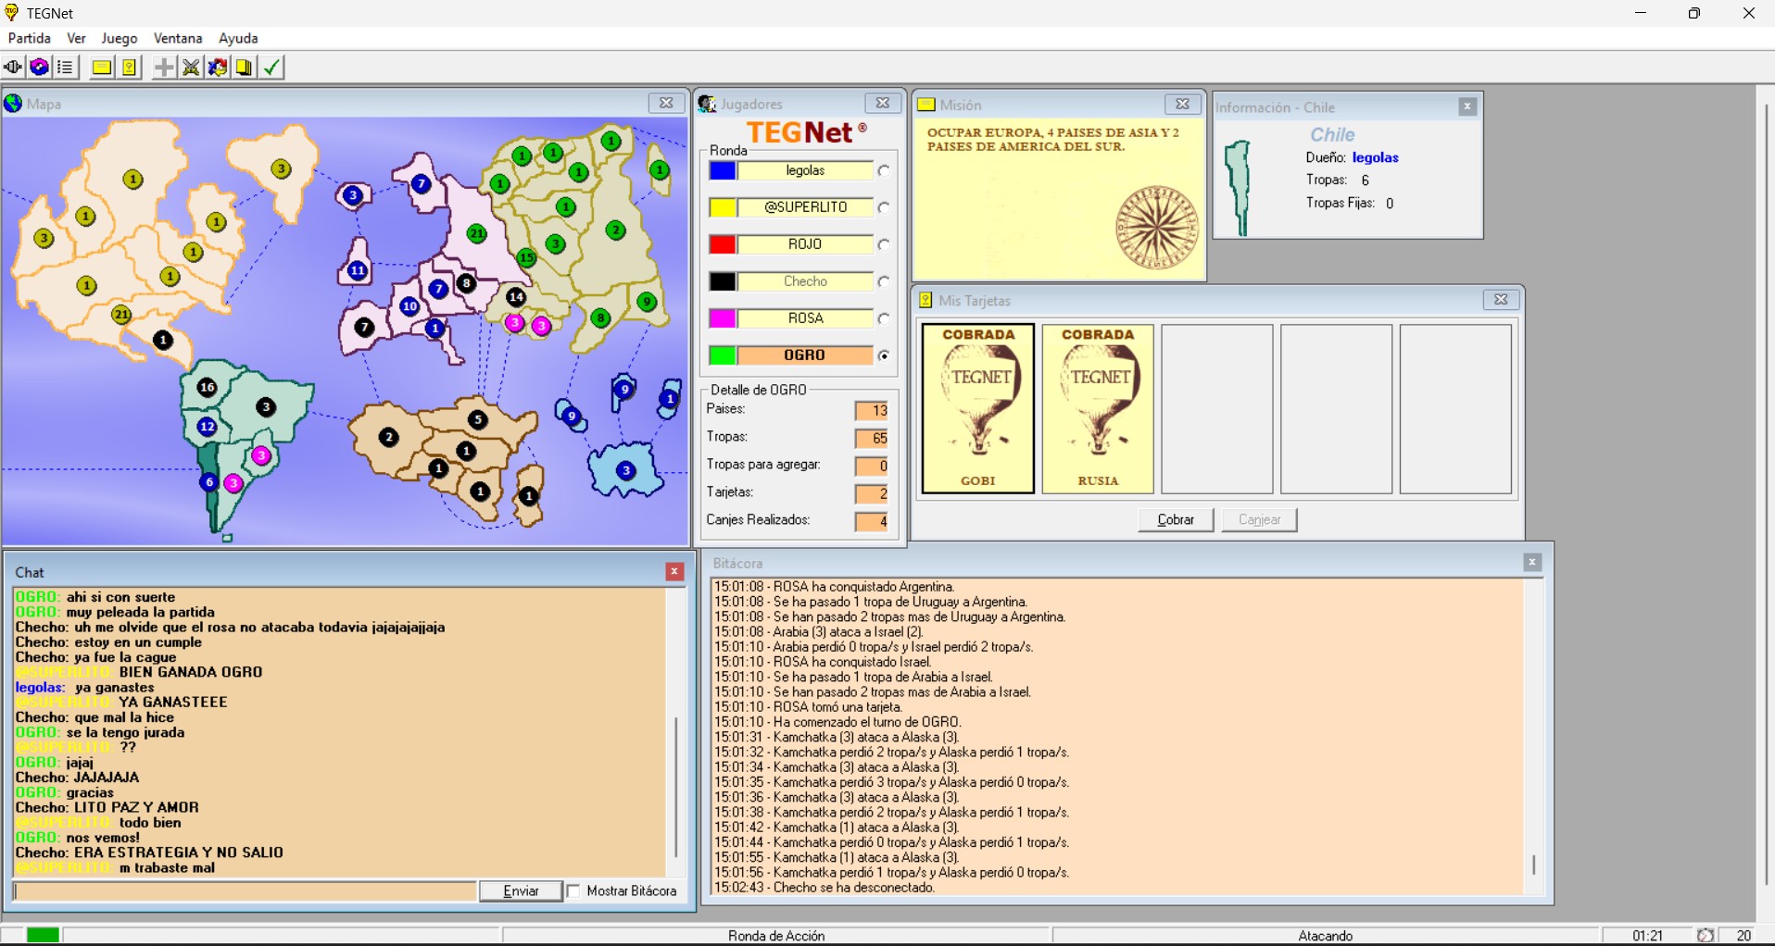Screen dimensions: 1775x946
Task: Click the yellow card stack toolbar icon
Action: pyautogui.click(x=244, y=68)
